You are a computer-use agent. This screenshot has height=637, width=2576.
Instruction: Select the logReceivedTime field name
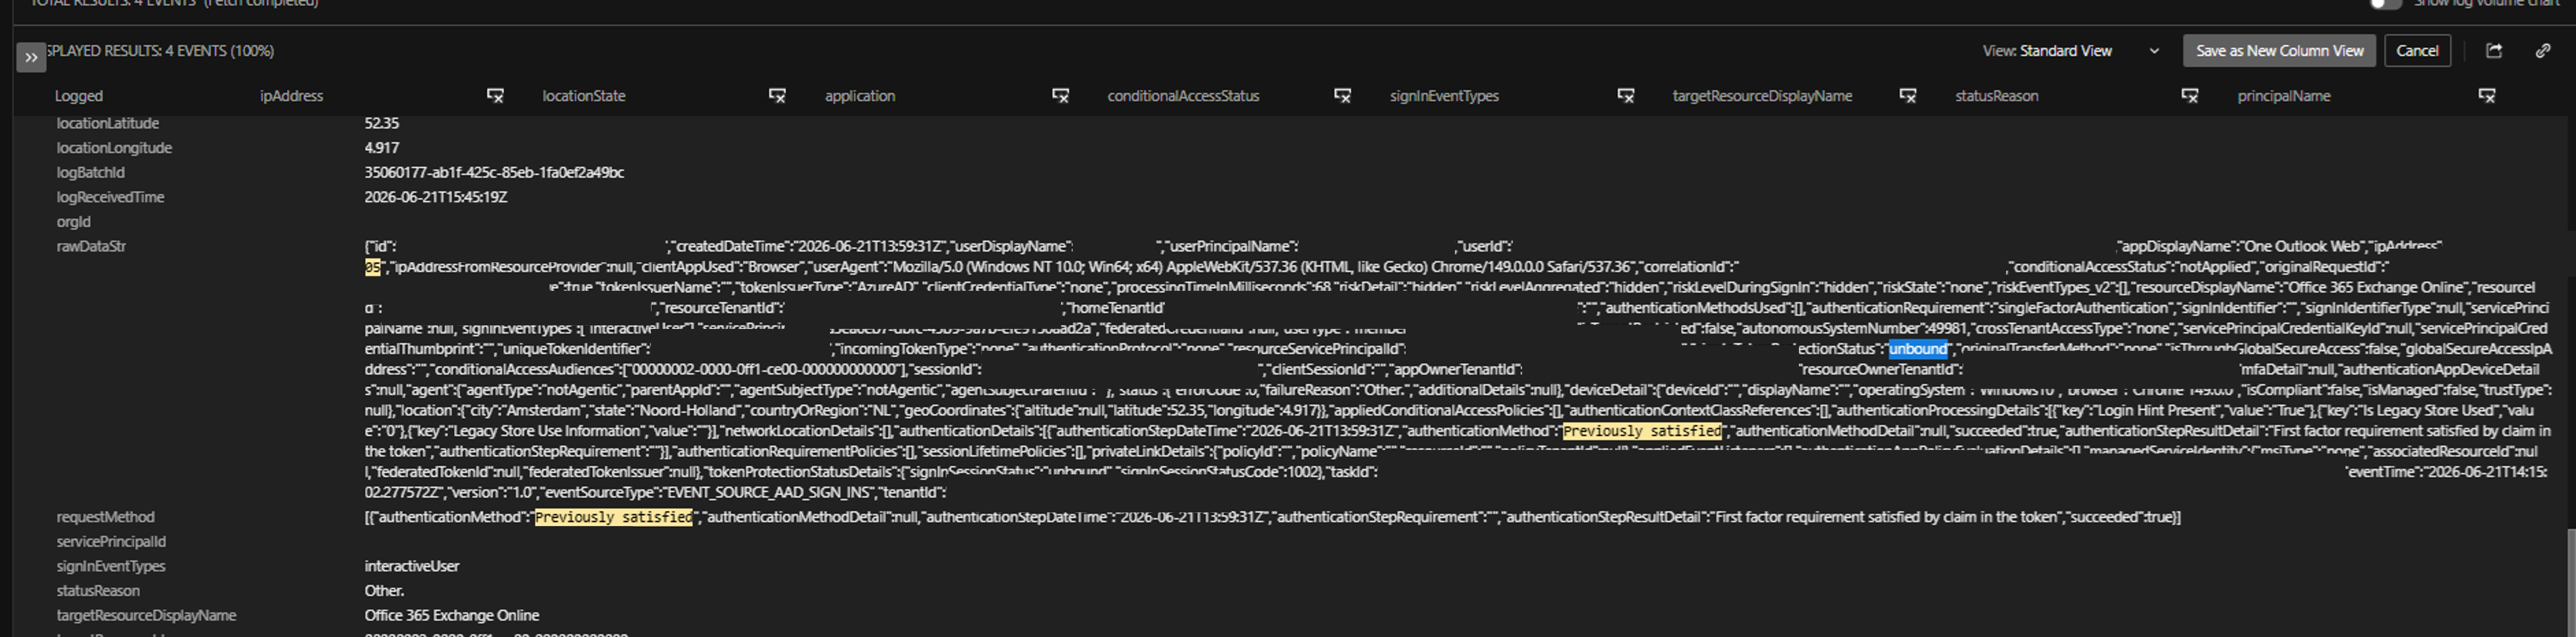point(110,198)
